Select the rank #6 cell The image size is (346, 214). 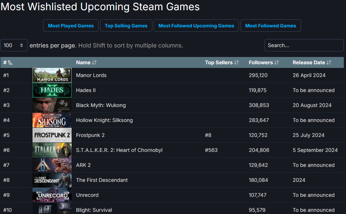click(x=7, y=150)
